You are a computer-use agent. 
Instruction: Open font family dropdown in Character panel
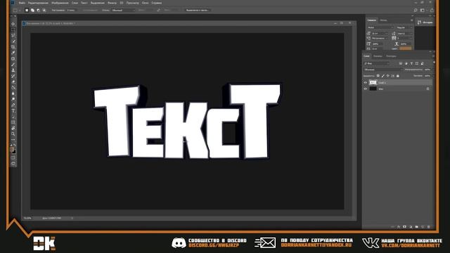380,27
